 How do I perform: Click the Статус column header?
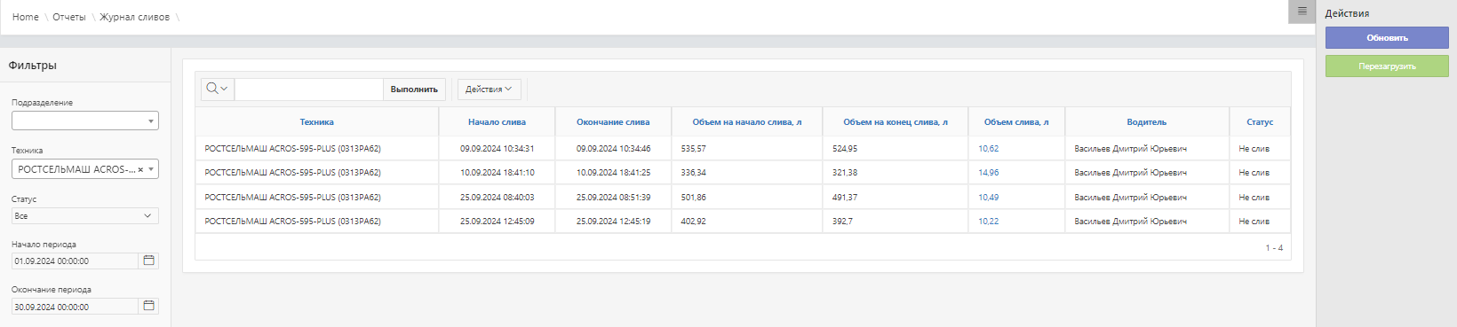1260,122
